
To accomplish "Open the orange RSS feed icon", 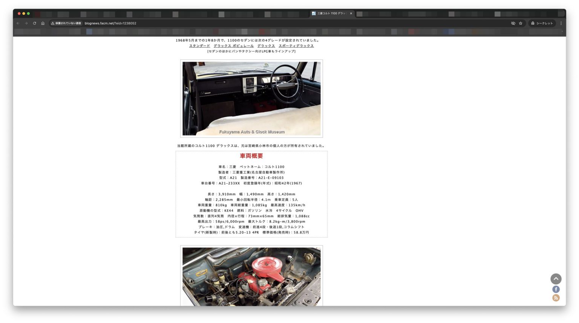I will coord(556,298).
